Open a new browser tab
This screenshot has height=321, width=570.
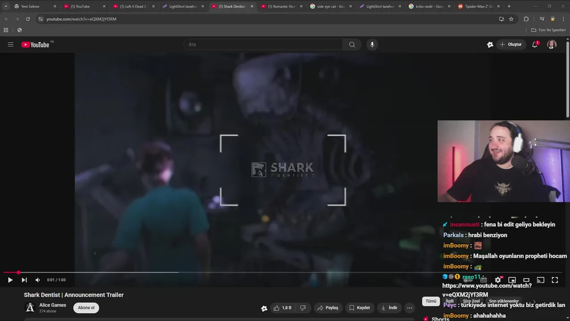tap(509, 6)
